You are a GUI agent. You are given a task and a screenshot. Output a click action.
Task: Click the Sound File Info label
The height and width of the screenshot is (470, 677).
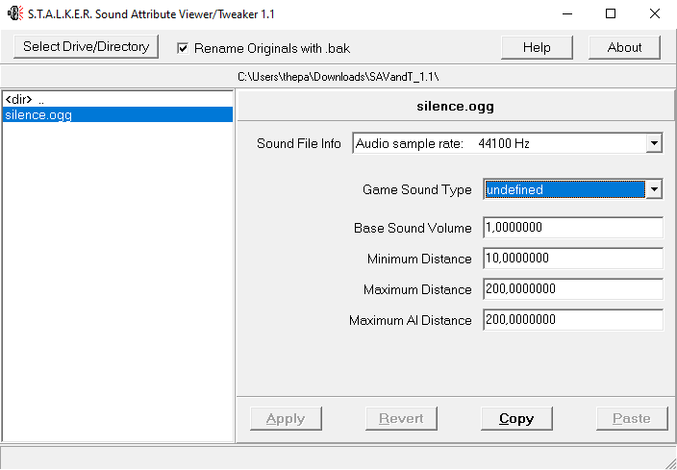click(299, 143)
